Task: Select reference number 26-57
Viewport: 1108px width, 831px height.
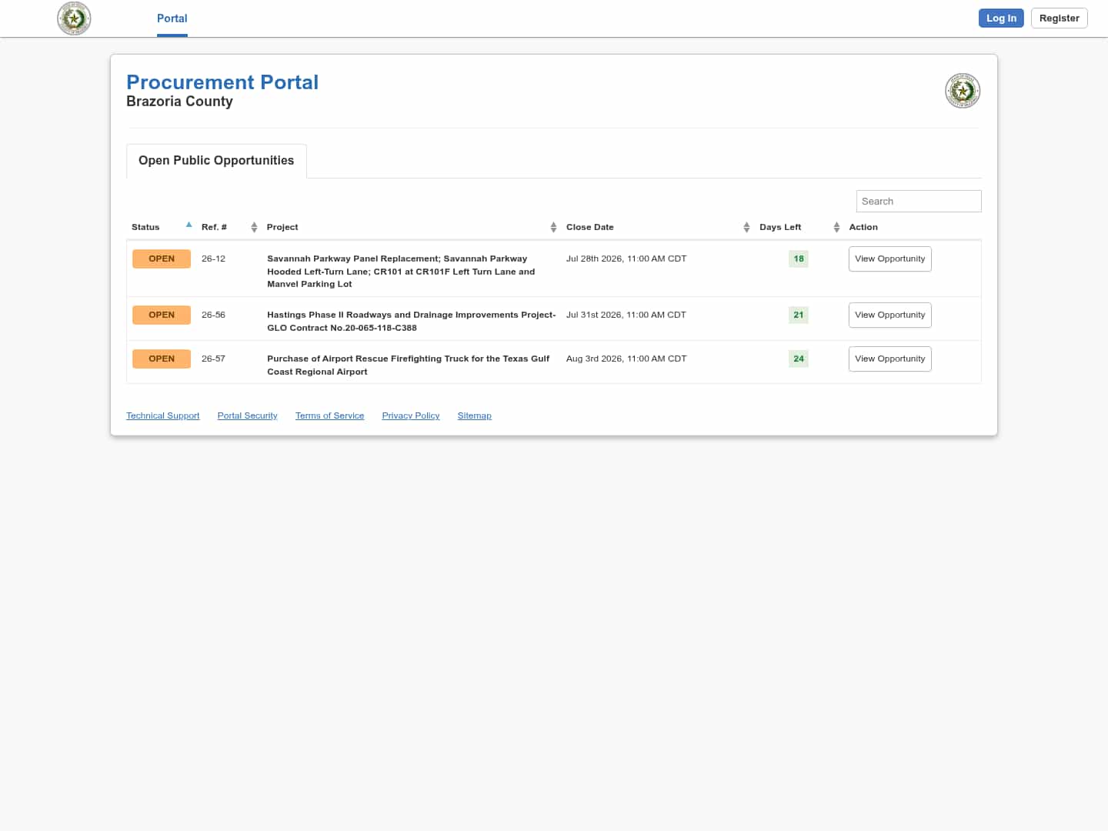Action: (213, 359)
